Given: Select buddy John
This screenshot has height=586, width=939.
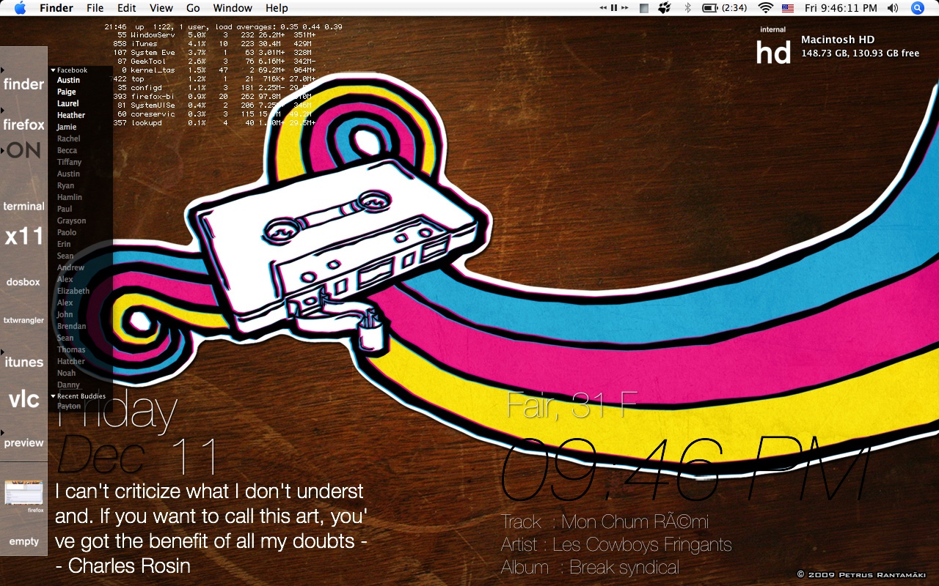Looking at the screenshot, I should tap(65, 315).
